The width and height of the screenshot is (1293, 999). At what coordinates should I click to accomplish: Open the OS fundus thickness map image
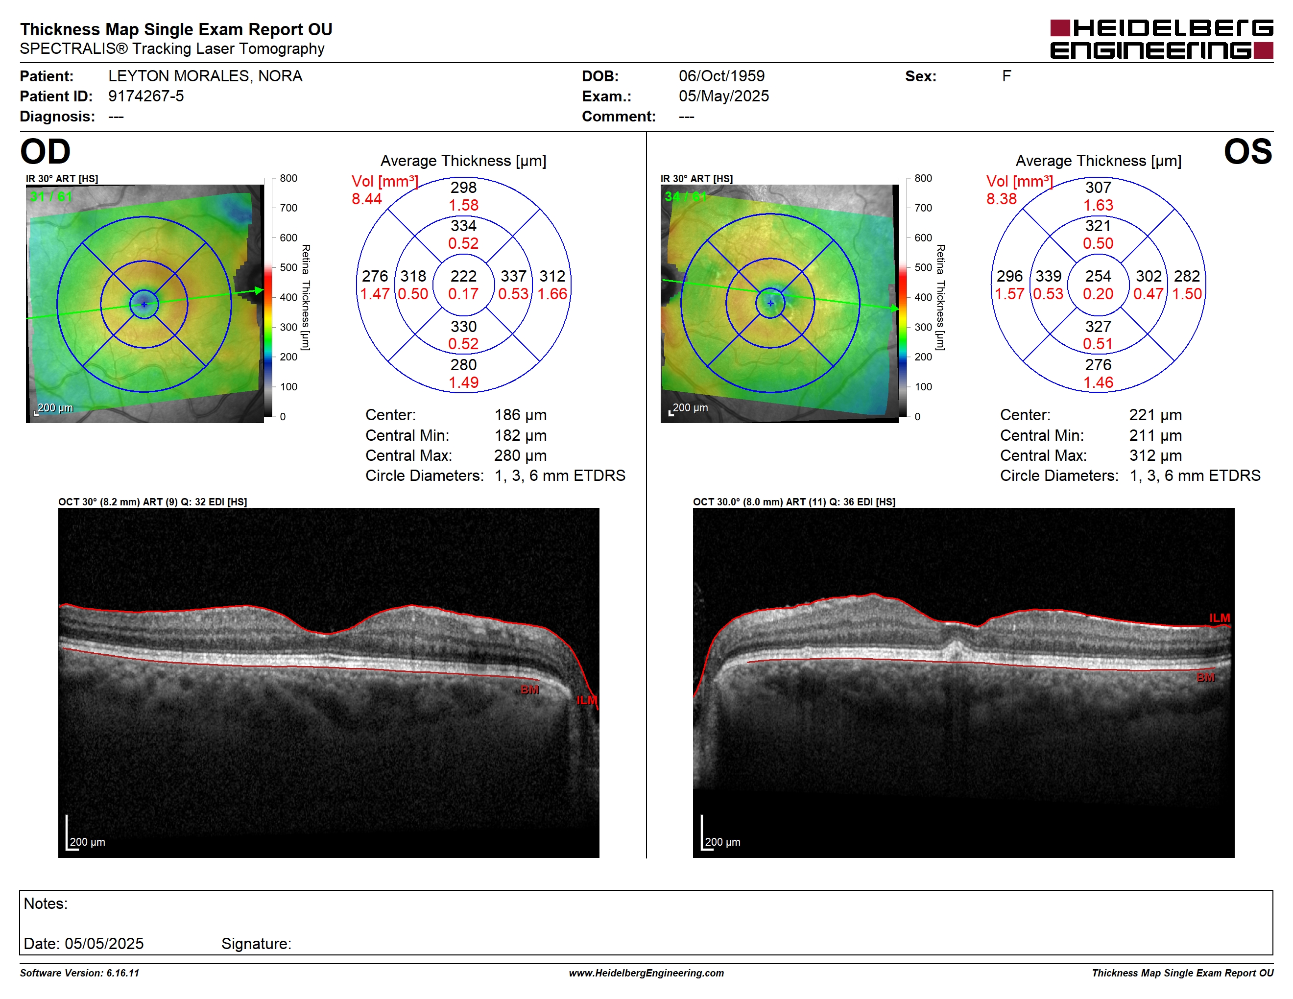pos(779,304)
